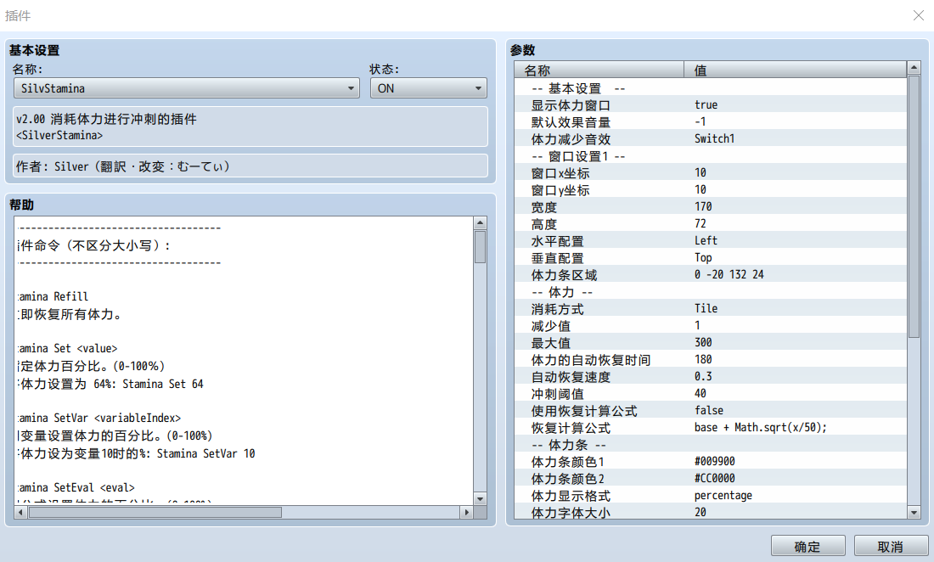Viewport: 934px width, 562px height.
Task: Select the 高度 parameter row
Action: [x=711, y=224]
